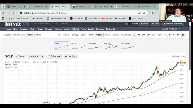Bookmark this page with star icon
Viewport: 193px width, 108px height.
coord(144,13)
